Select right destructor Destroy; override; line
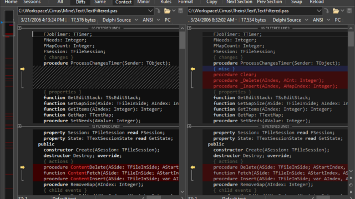 click(275, 156)
